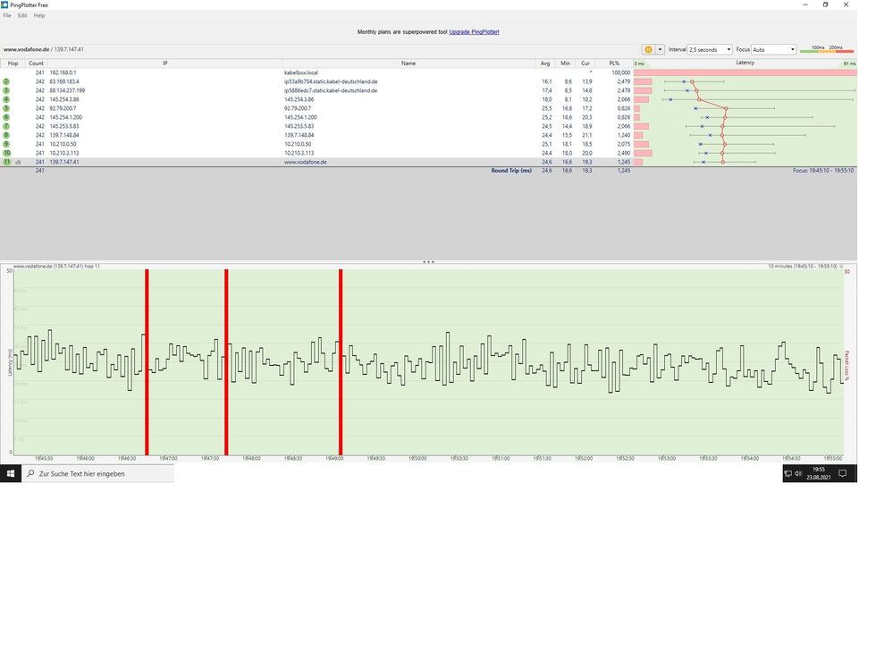Click the 100,000 packet loss value
The image size is (893, 670).
(x=620, y=73)
